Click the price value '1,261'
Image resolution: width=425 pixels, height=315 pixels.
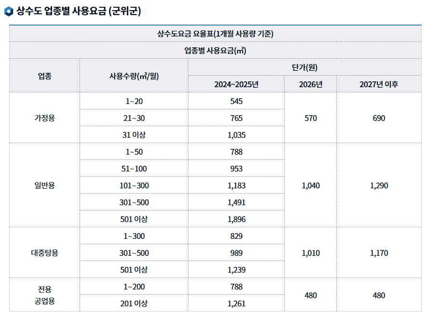click(x=236, y=303)
